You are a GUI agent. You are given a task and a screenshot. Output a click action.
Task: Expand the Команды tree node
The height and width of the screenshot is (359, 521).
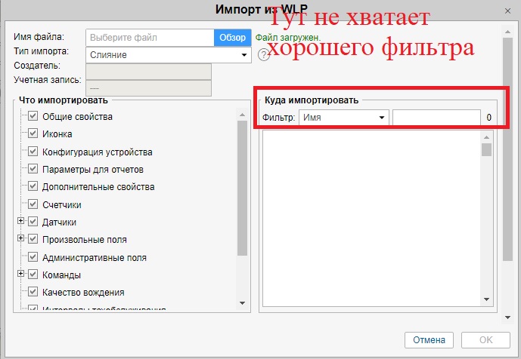[20, 275]
